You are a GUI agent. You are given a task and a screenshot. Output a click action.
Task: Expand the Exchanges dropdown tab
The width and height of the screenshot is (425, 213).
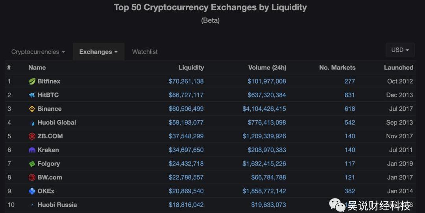point(98,52)
